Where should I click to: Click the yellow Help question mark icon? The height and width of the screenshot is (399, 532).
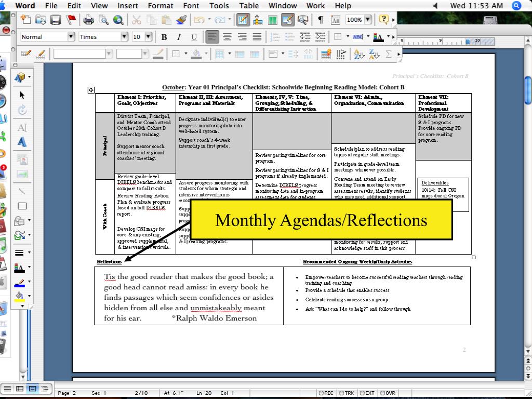point(383,20)
